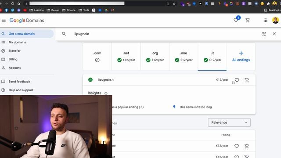The image size is (281, 158).
Task: Click 'This name isn't too long' insight
Action: tap(195, 107)
